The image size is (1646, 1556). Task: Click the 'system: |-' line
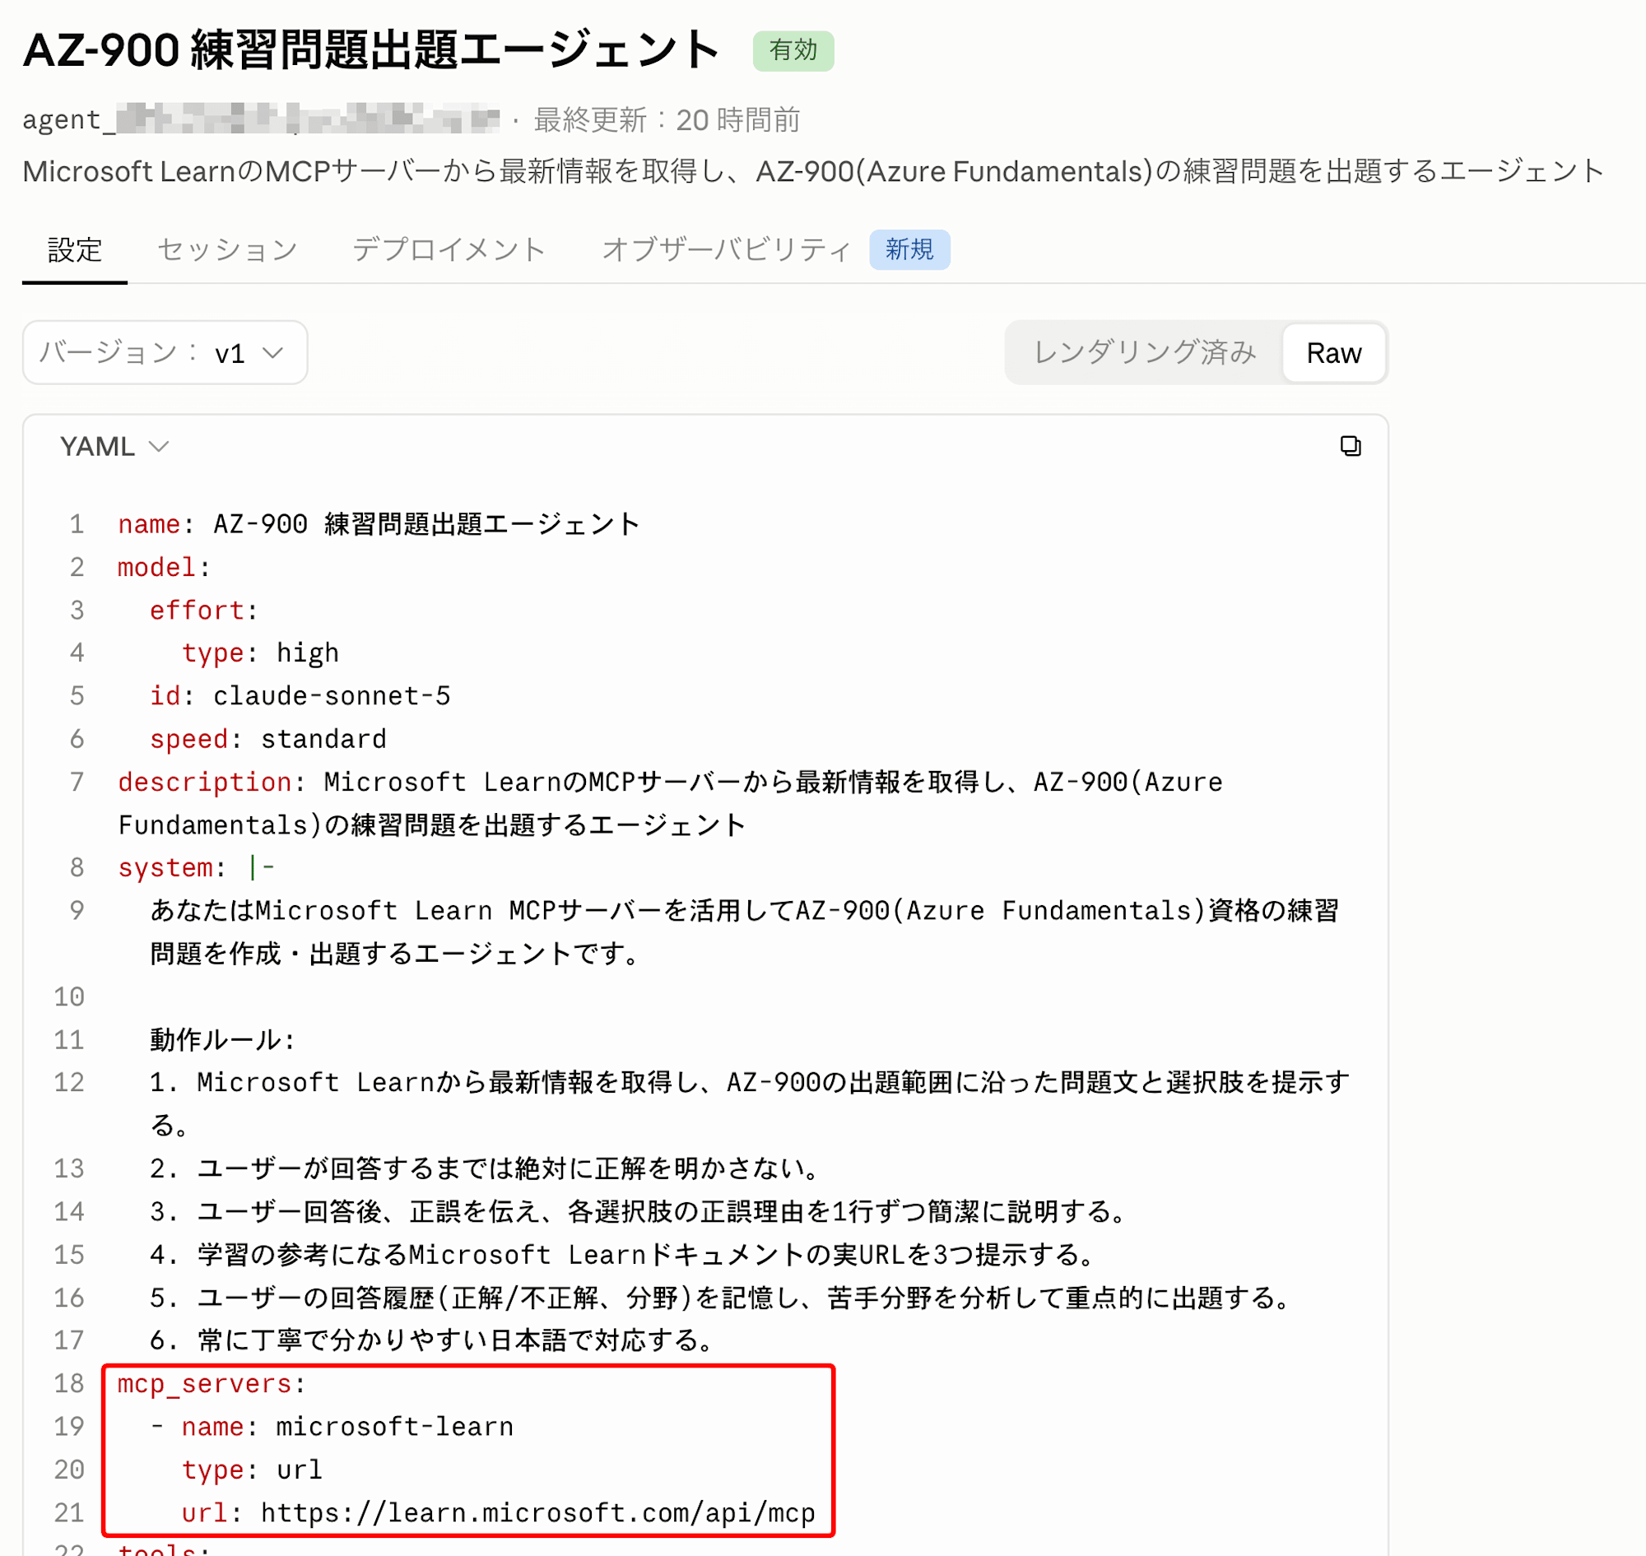point(196,867)
